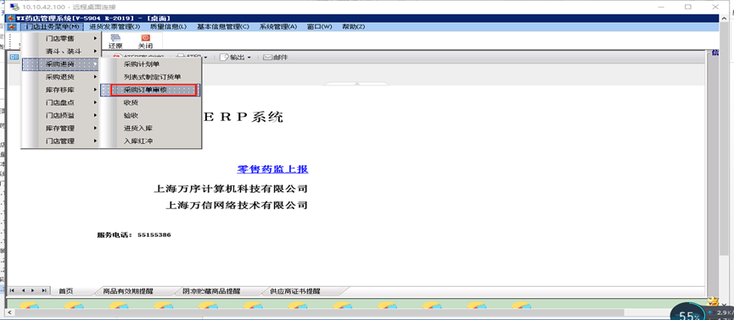Expand the 门店损益 submenu

coord(61,115)
